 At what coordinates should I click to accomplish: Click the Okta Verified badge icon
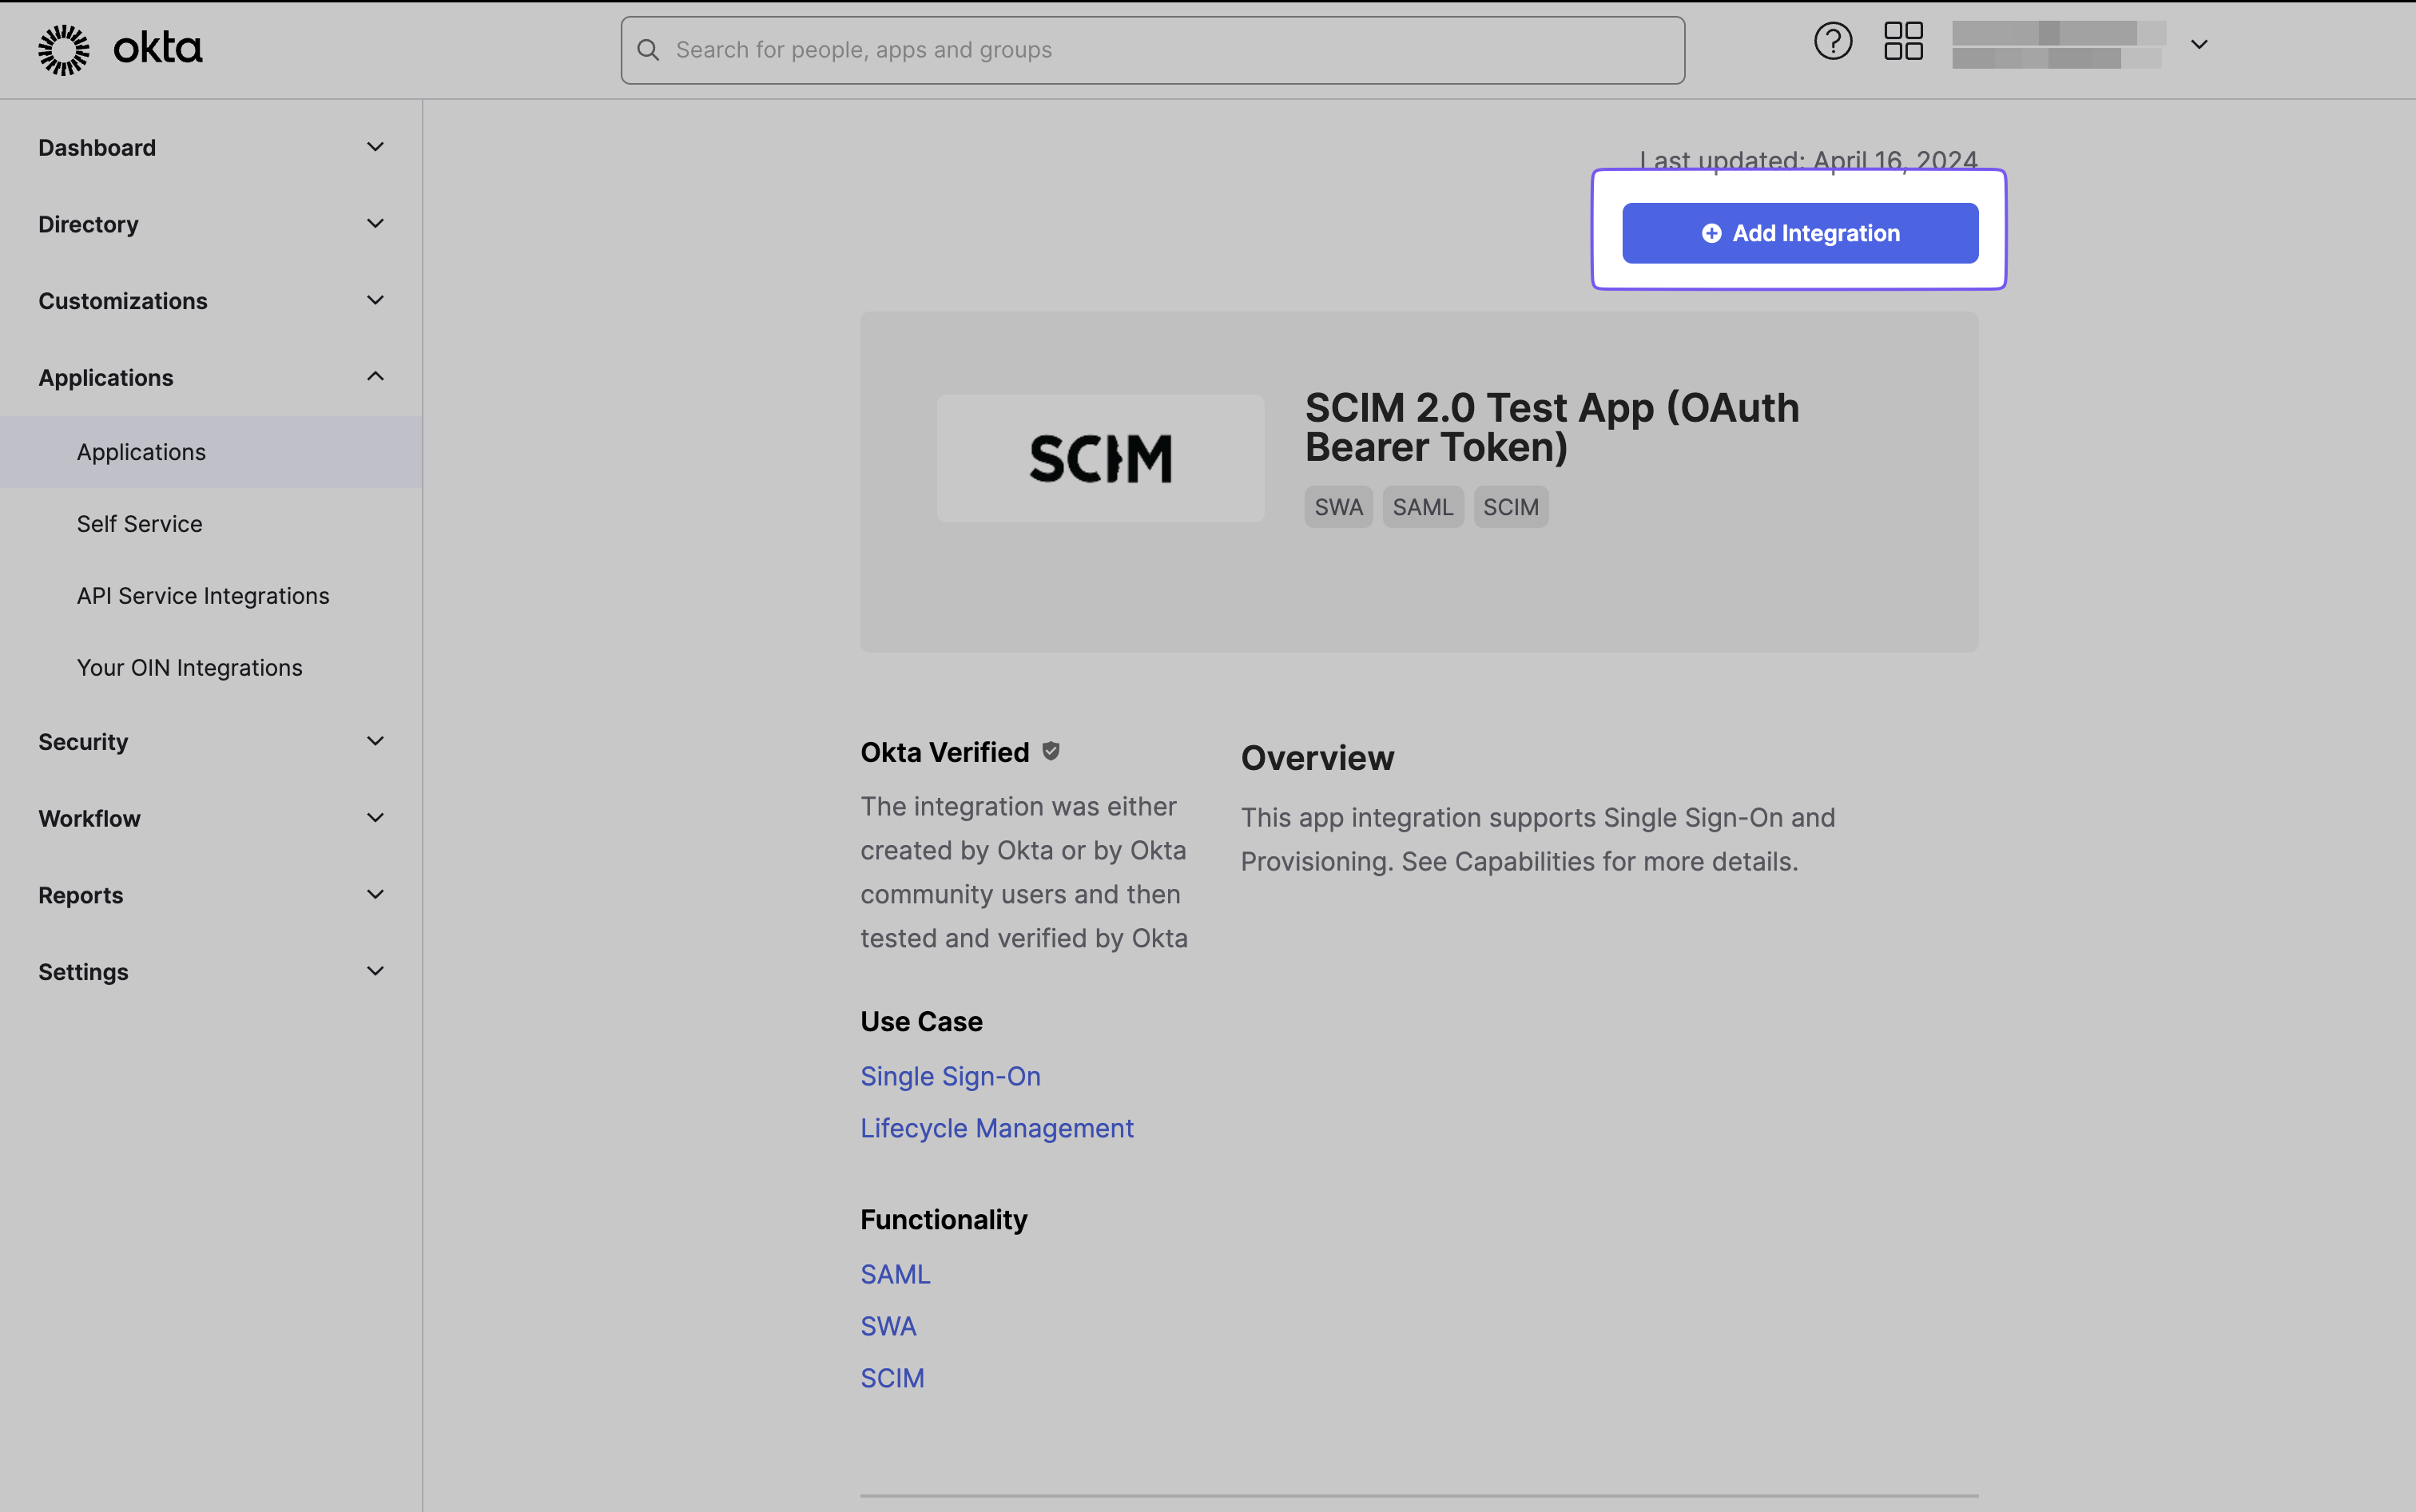[1050, 751]
